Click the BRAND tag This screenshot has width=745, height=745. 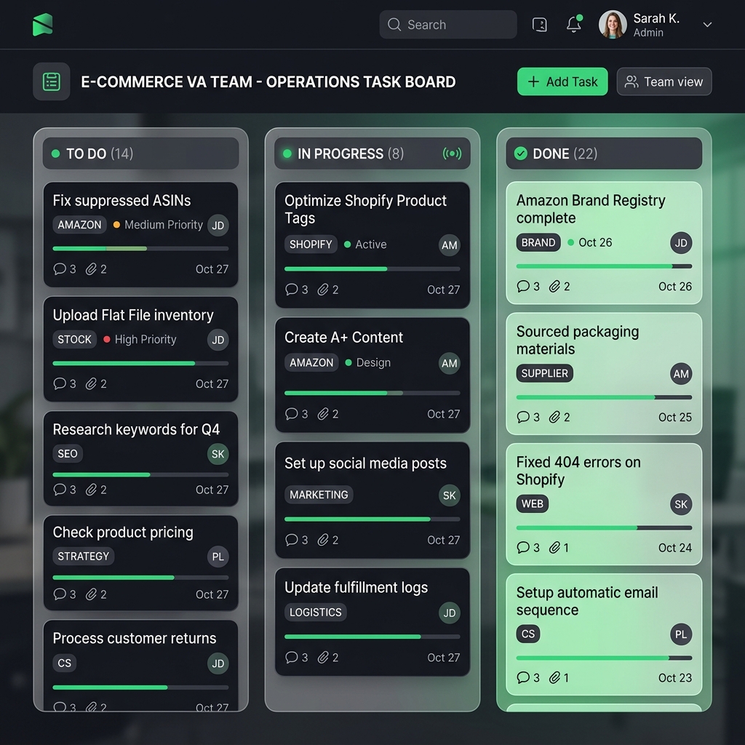pos(538,242)
